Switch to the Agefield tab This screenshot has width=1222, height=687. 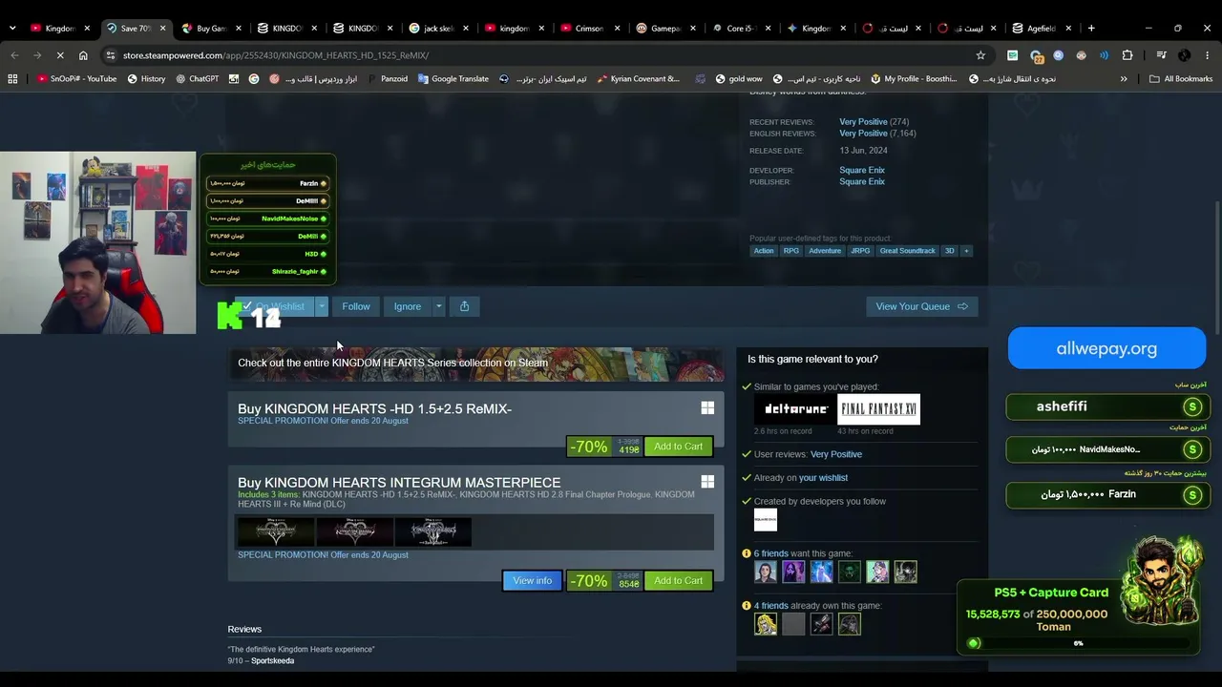click(1042, 29)
